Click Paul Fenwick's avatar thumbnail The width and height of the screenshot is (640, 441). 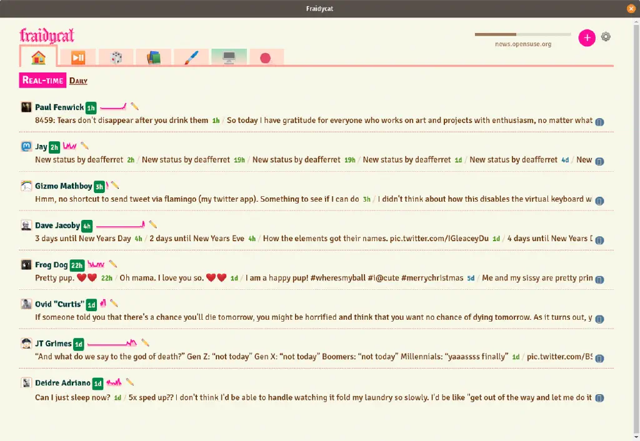click(26, 107)
